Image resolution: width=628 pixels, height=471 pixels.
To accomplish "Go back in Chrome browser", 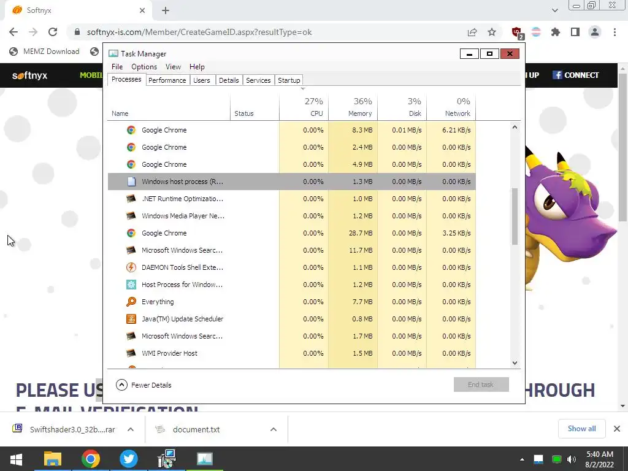I will (13, 32).
